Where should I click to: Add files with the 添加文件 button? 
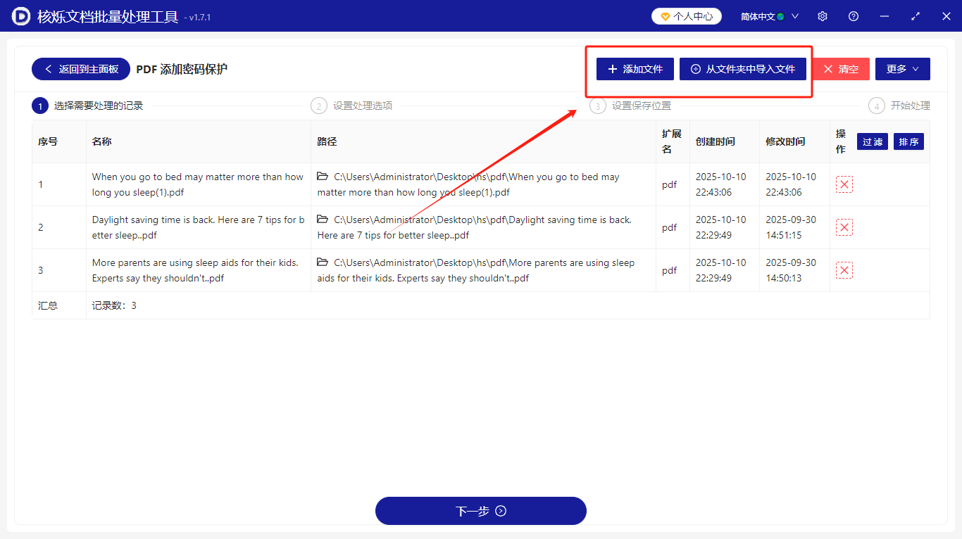coord(635,68)
